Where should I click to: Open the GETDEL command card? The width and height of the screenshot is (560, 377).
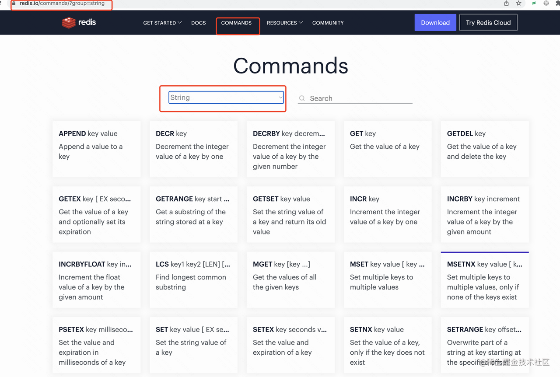pos(485,149)
